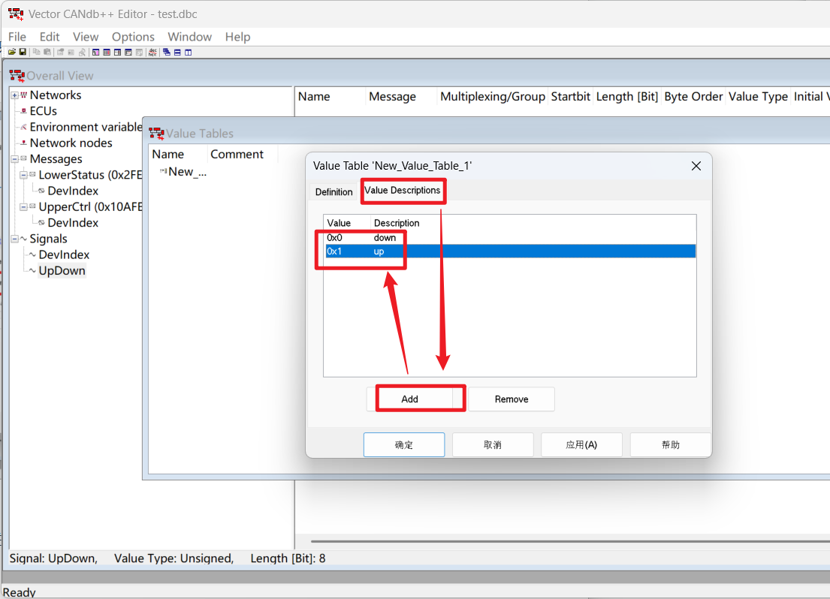Click the Open file toolbar icon
The image size is (830, 599).
pos(12,52)
